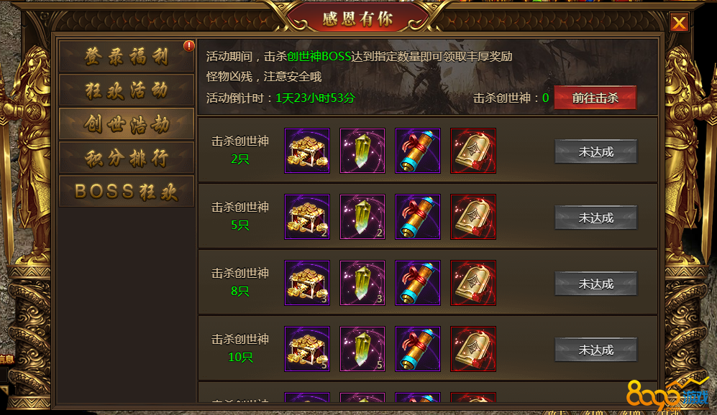Click the scroll icon in 5只 row
Image resolution: width=717 pixels, height=415 pixels.
pyautogui.click(x=418, y=217)
